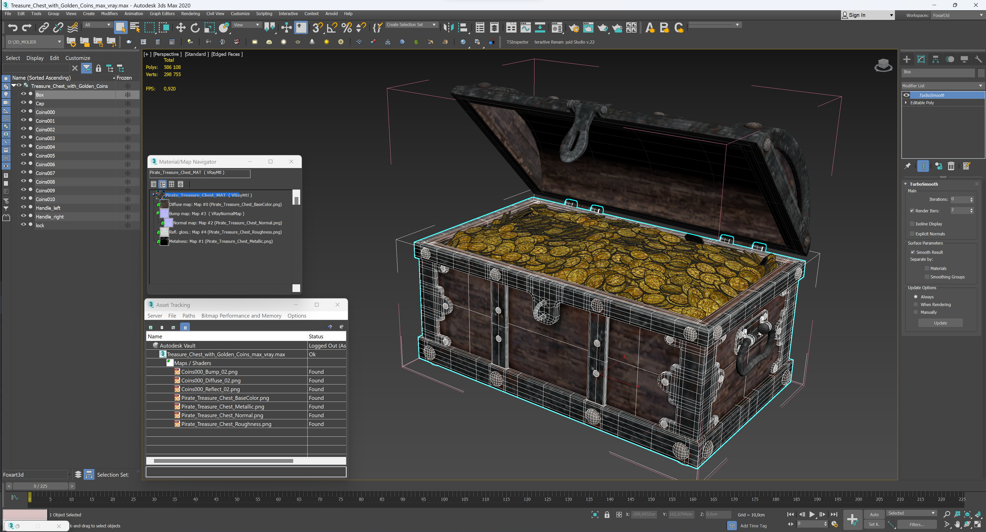Open Bitmap Performance and Memory menu
This screenshot has width=986, height=532.
click(x=241, y=316)
